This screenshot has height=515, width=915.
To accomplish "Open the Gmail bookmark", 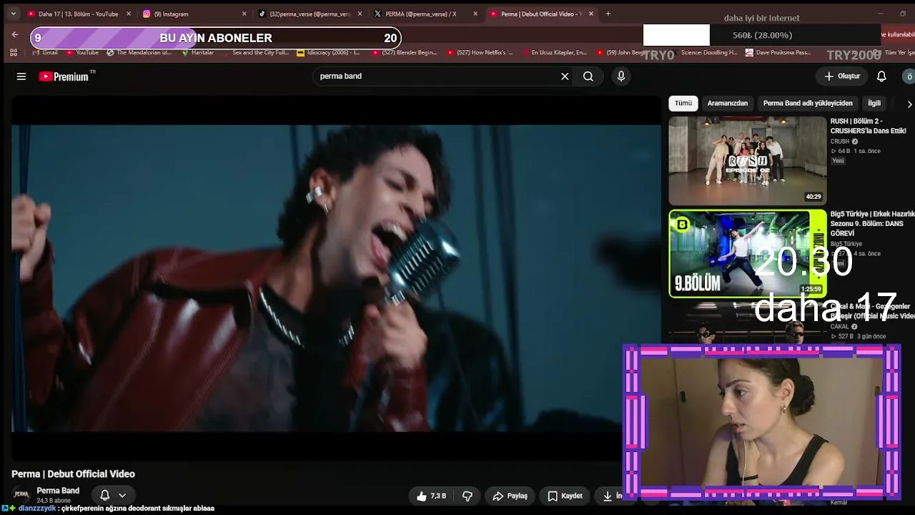I will click(x=45, y=52).
